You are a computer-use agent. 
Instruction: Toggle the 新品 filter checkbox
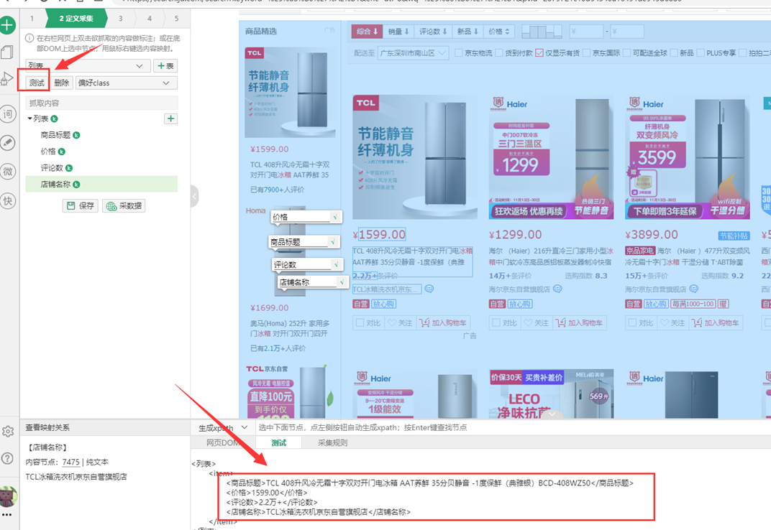pyautogui.click(x=674, y=53)
